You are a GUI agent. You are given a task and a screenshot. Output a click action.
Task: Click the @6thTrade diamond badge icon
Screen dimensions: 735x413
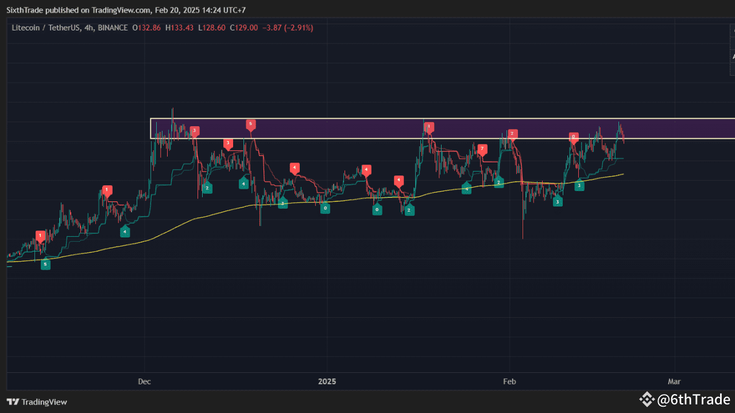pos(647,399)
